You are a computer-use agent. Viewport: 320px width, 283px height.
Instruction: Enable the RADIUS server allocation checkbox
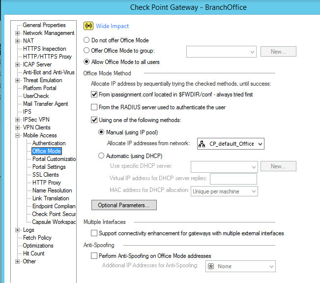tap(94, 107)
